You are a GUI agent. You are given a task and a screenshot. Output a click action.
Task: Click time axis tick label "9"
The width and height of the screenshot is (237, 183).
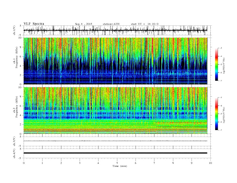192,163
